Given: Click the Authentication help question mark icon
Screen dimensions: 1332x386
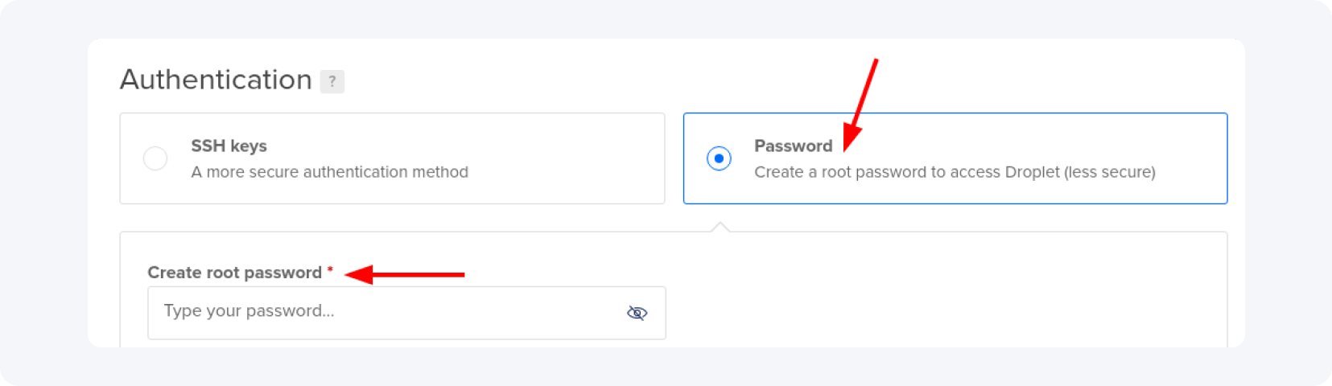Looking at the screenshot, I should coord(332,81).
